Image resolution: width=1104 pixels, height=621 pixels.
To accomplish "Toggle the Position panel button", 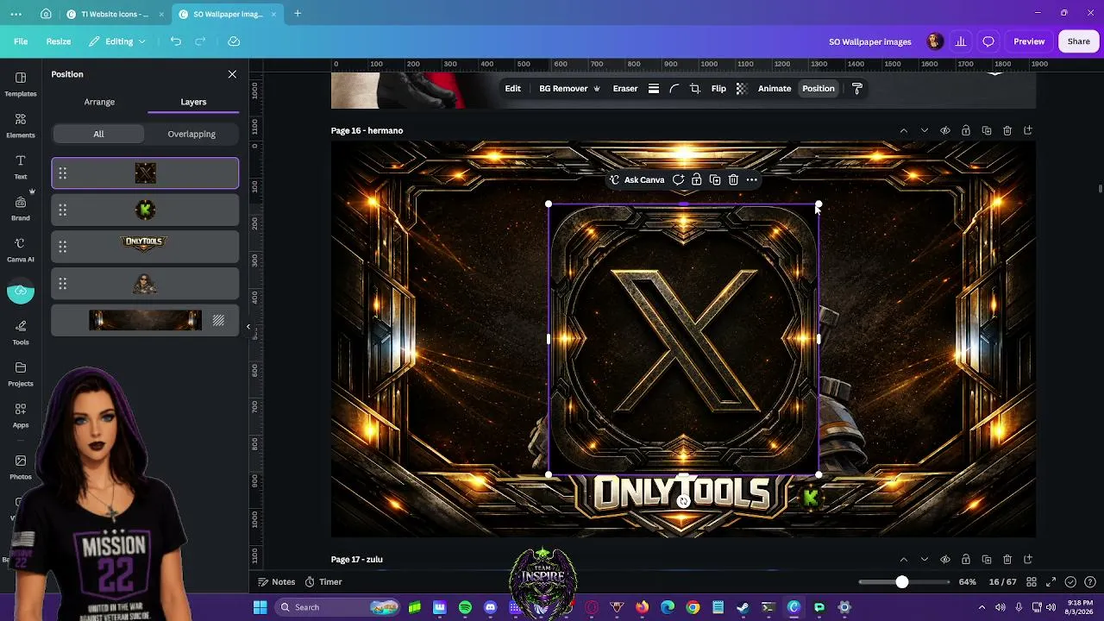I will click(819, 89).
